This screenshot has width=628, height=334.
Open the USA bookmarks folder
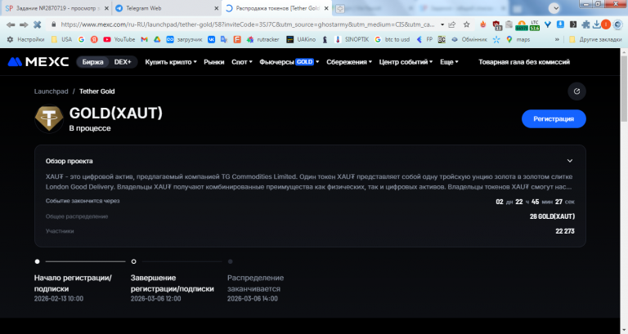[61, 39]
